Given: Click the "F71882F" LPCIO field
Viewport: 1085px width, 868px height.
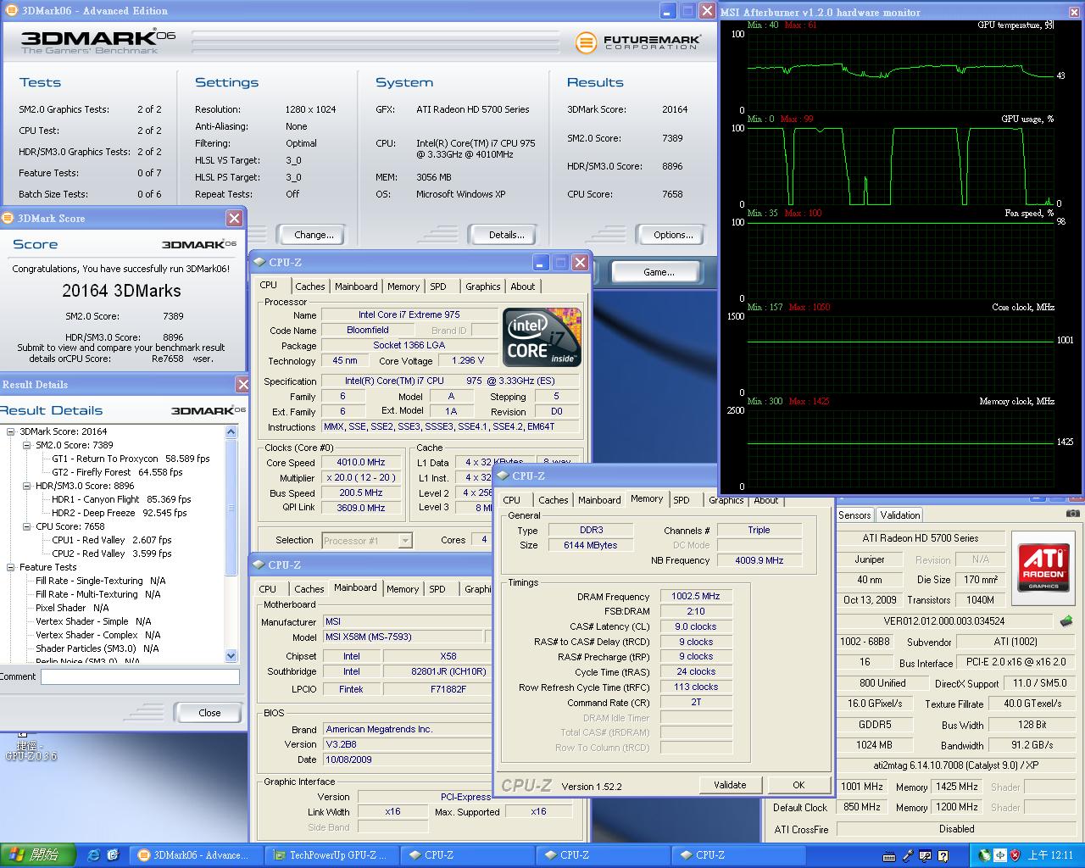Looking at the screenshot, I should pyautogui.click(x=448, y=689).
